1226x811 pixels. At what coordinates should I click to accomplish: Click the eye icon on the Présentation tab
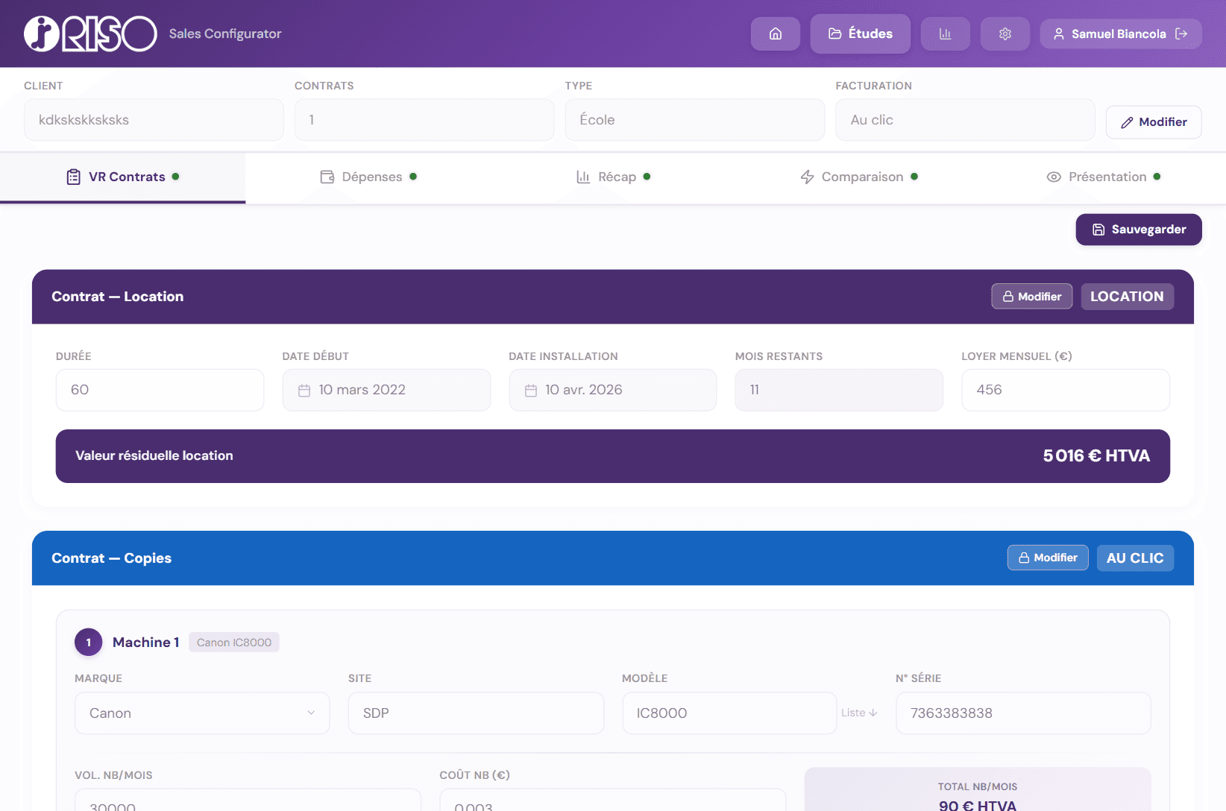point(1054,177)
